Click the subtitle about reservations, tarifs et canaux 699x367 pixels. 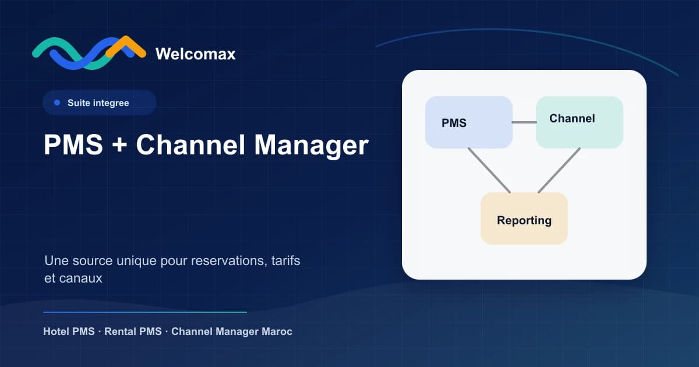pos(172,269)
